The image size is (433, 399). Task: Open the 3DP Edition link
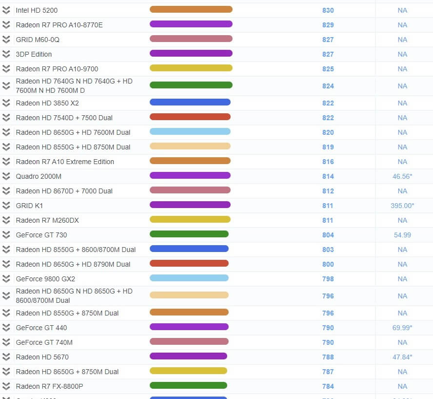pyautogui.click(x=34, y=54)
